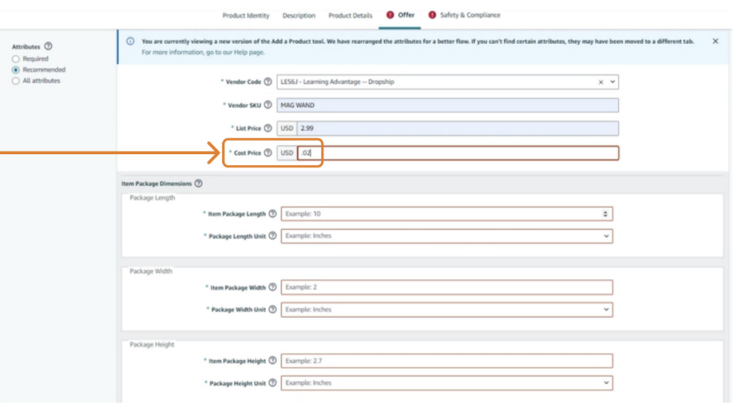The width and height of the screenshot is (733, 404).
Task: Switch to the Product Identity tab
Action: pos(245,15)
